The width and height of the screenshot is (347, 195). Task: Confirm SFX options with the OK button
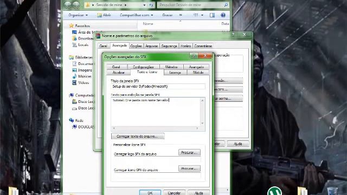click(x=150, y=193)
